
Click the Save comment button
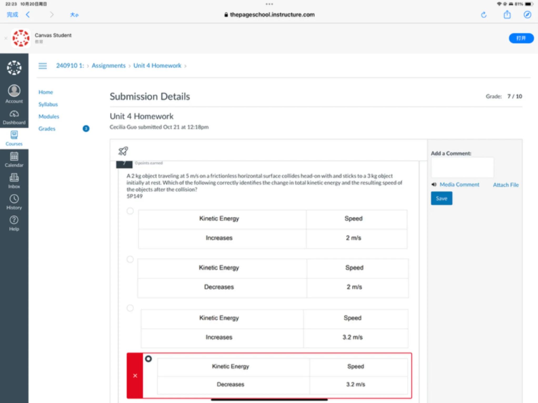pyautogui.click(x=441, y=198)
